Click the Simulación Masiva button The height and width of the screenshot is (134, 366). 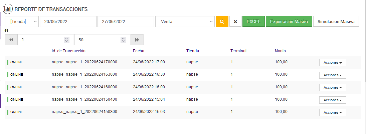336,21
